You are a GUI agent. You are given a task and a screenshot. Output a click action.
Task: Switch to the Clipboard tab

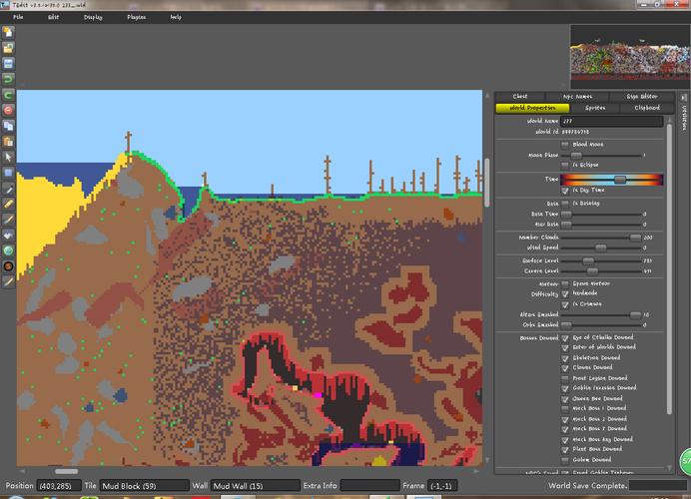[x=647, y=108]
